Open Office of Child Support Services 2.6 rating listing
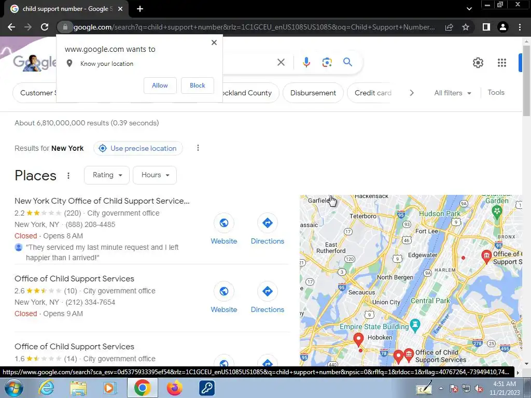Viewport: 531px width, 398px height. 74,278
